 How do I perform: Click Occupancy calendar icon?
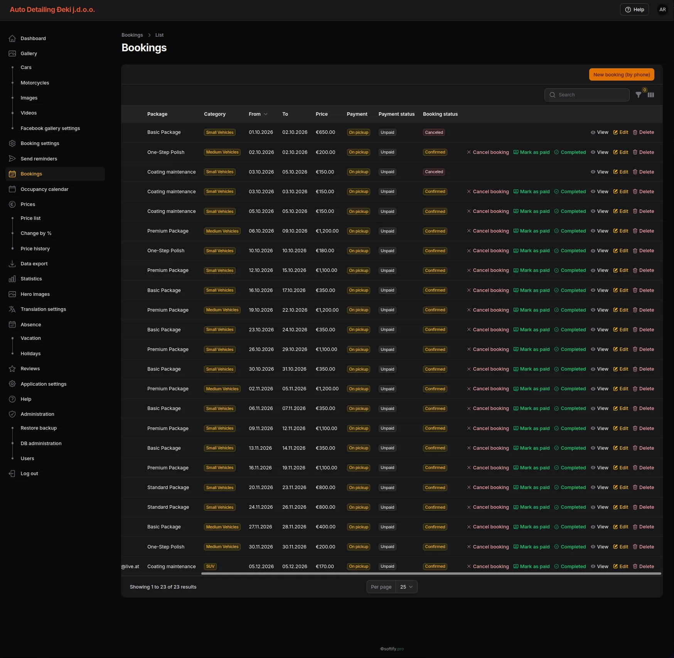coord(12,189)
